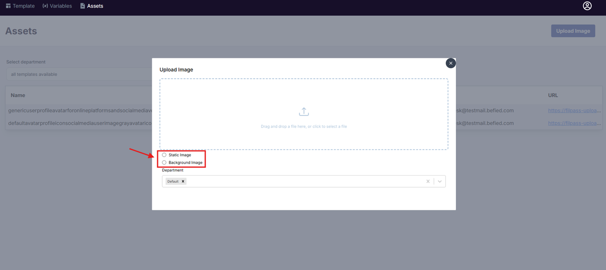Open the Template tab
Viewport: 606px width, 270px height.
click(x=20, y=6)
